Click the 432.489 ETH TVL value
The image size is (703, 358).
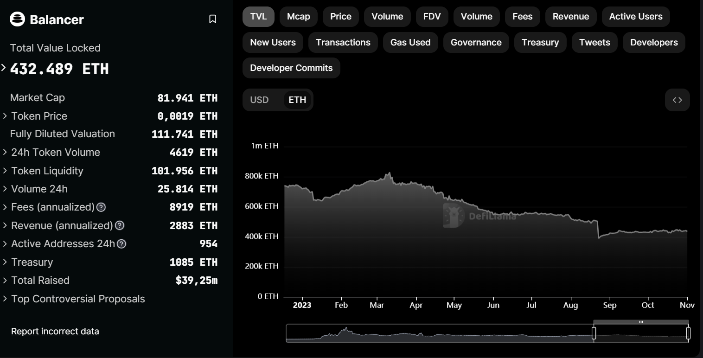(59, 69)
